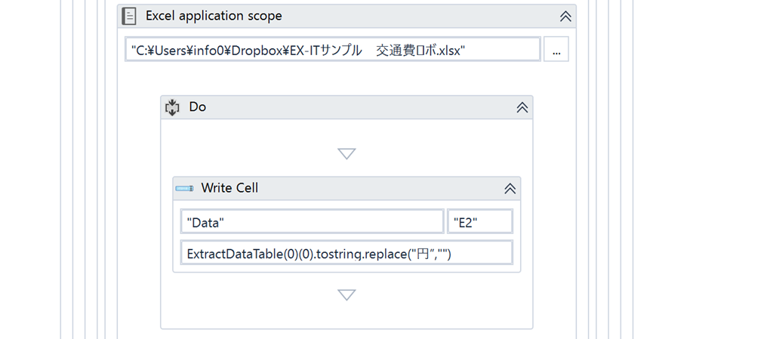Click the Write Cell activity icon

coord(184,188)
